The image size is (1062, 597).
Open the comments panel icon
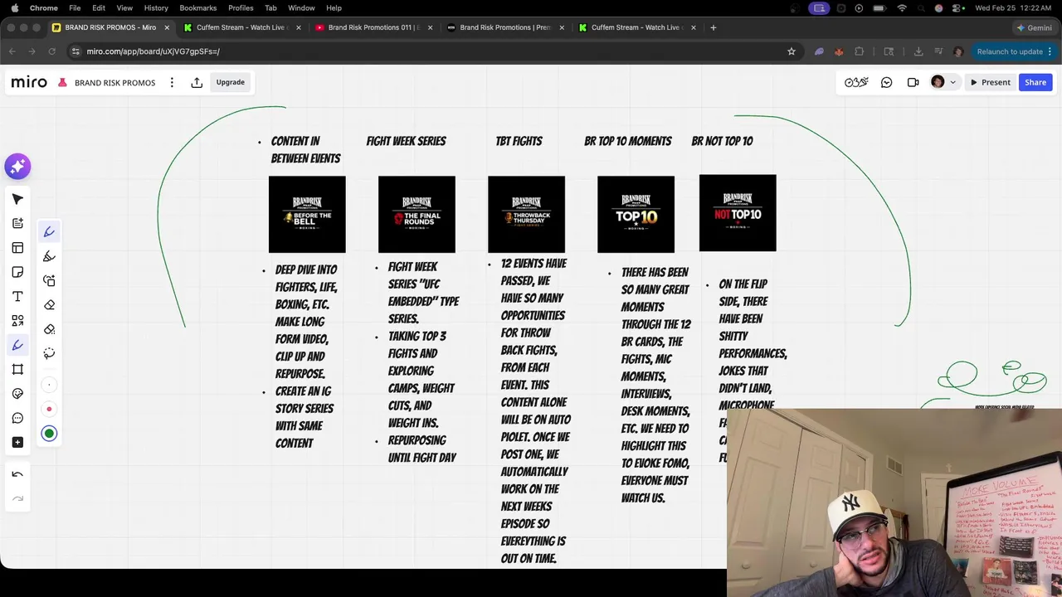pyautogui.click(x=887, y=82)
